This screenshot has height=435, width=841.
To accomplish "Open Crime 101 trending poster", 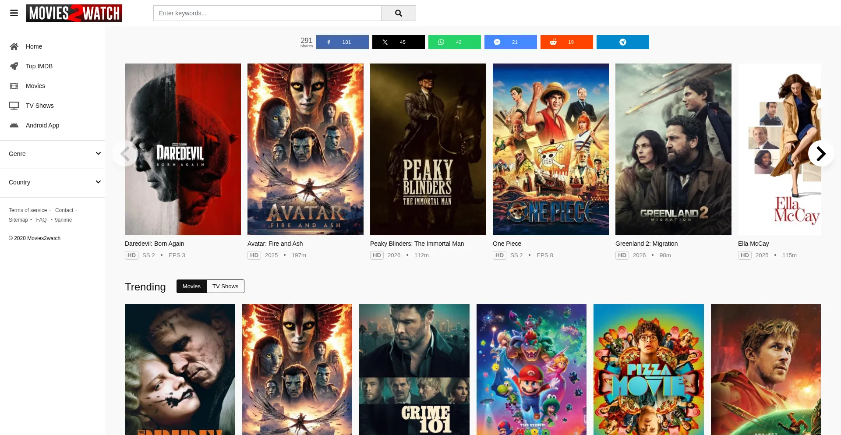I will point(414,370).
